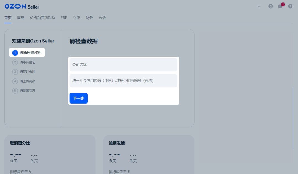
Task: Open the 分析 tab
Action: click(x=102, y=18)
